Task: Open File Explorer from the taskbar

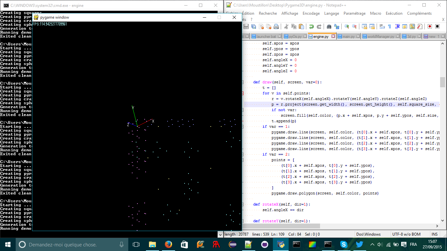Action: click(x=152, y=244)
